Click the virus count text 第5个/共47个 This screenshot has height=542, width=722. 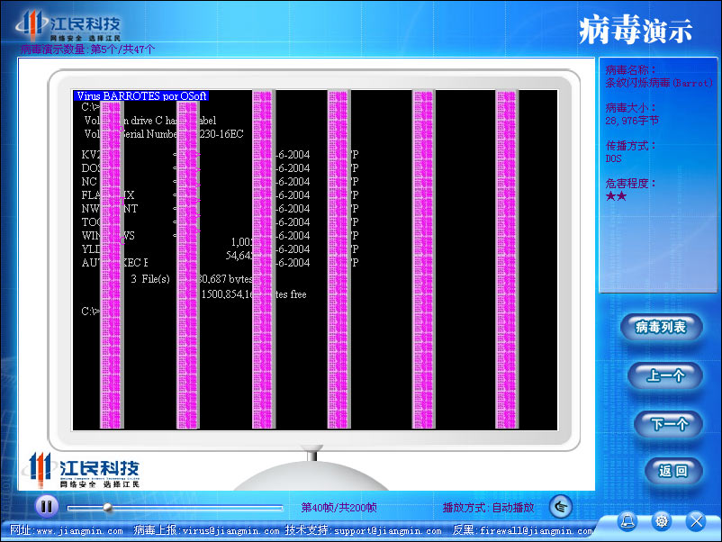[x=123, y=50]
